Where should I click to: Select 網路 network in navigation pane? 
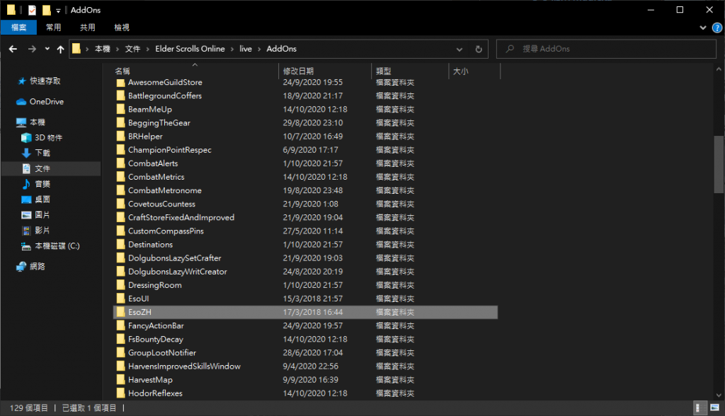pyautogui.click(x=37, y=266)
